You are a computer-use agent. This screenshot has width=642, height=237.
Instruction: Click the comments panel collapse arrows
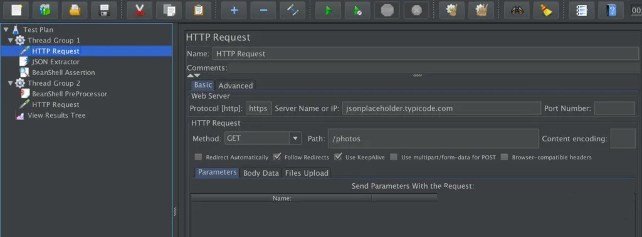(194, 75)
